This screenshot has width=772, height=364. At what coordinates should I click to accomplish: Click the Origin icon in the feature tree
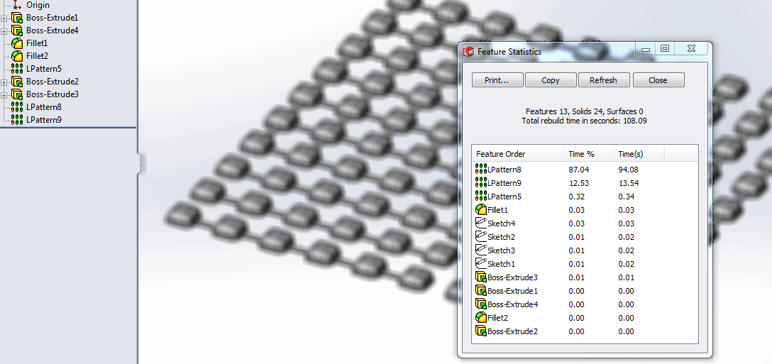18,5
